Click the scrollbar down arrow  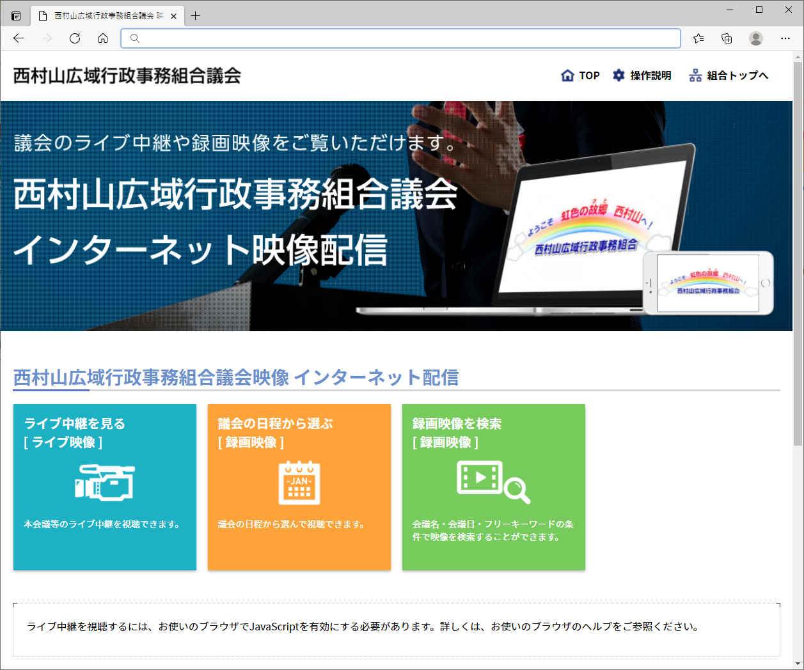tap(798, 664)
